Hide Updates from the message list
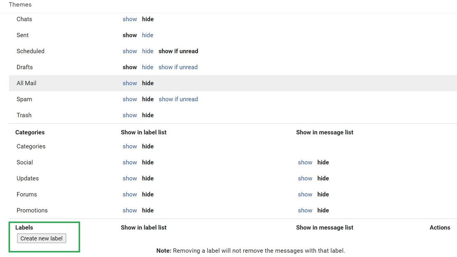 click(323, 178)
